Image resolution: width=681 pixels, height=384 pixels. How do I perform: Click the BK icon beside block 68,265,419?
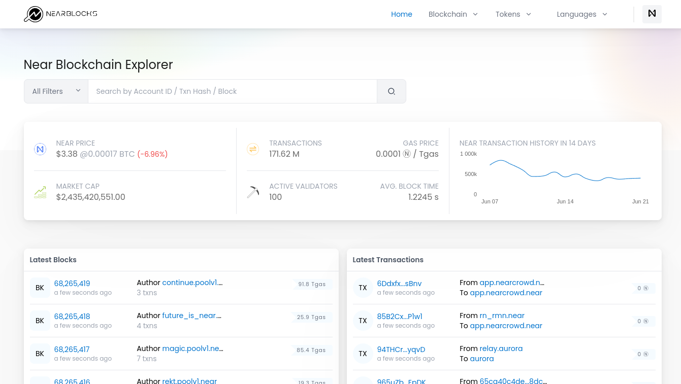40,288
